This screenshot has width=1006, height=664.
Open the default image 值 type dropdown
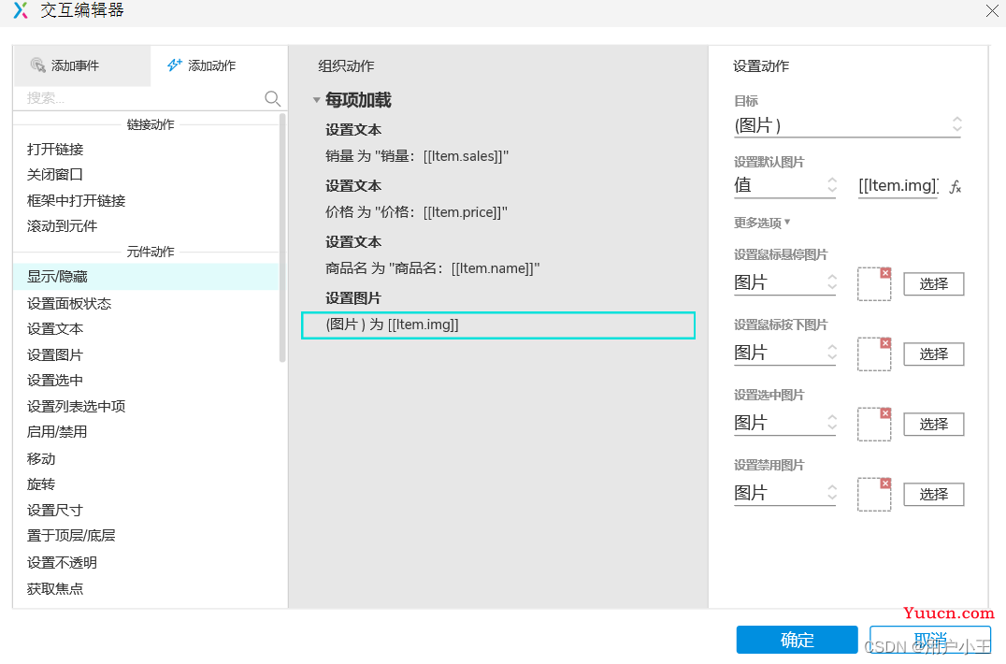[785, 185]
